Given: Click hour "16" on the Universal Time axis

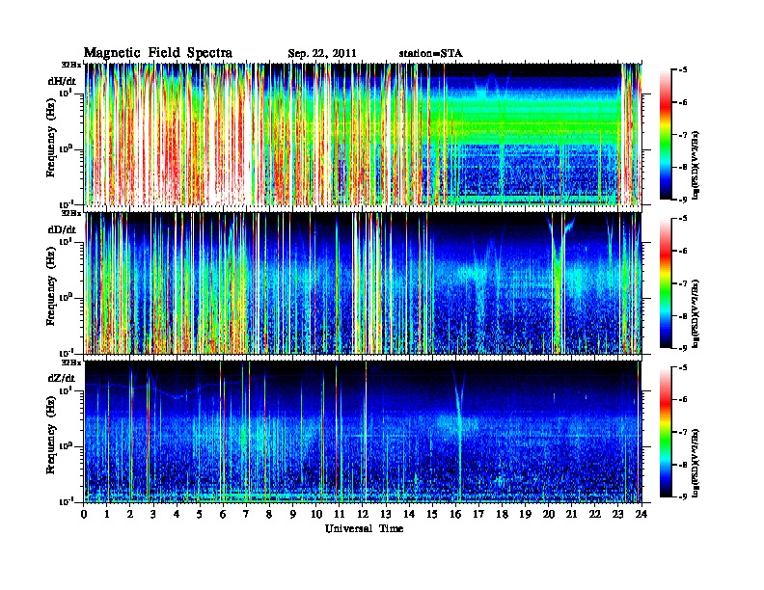Looking at the screenshot, I should pos(455,514).
